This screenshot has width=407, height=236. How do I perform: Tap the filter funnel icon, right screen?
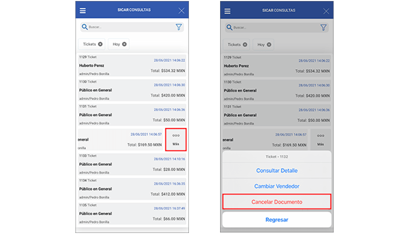coord(323,27)
